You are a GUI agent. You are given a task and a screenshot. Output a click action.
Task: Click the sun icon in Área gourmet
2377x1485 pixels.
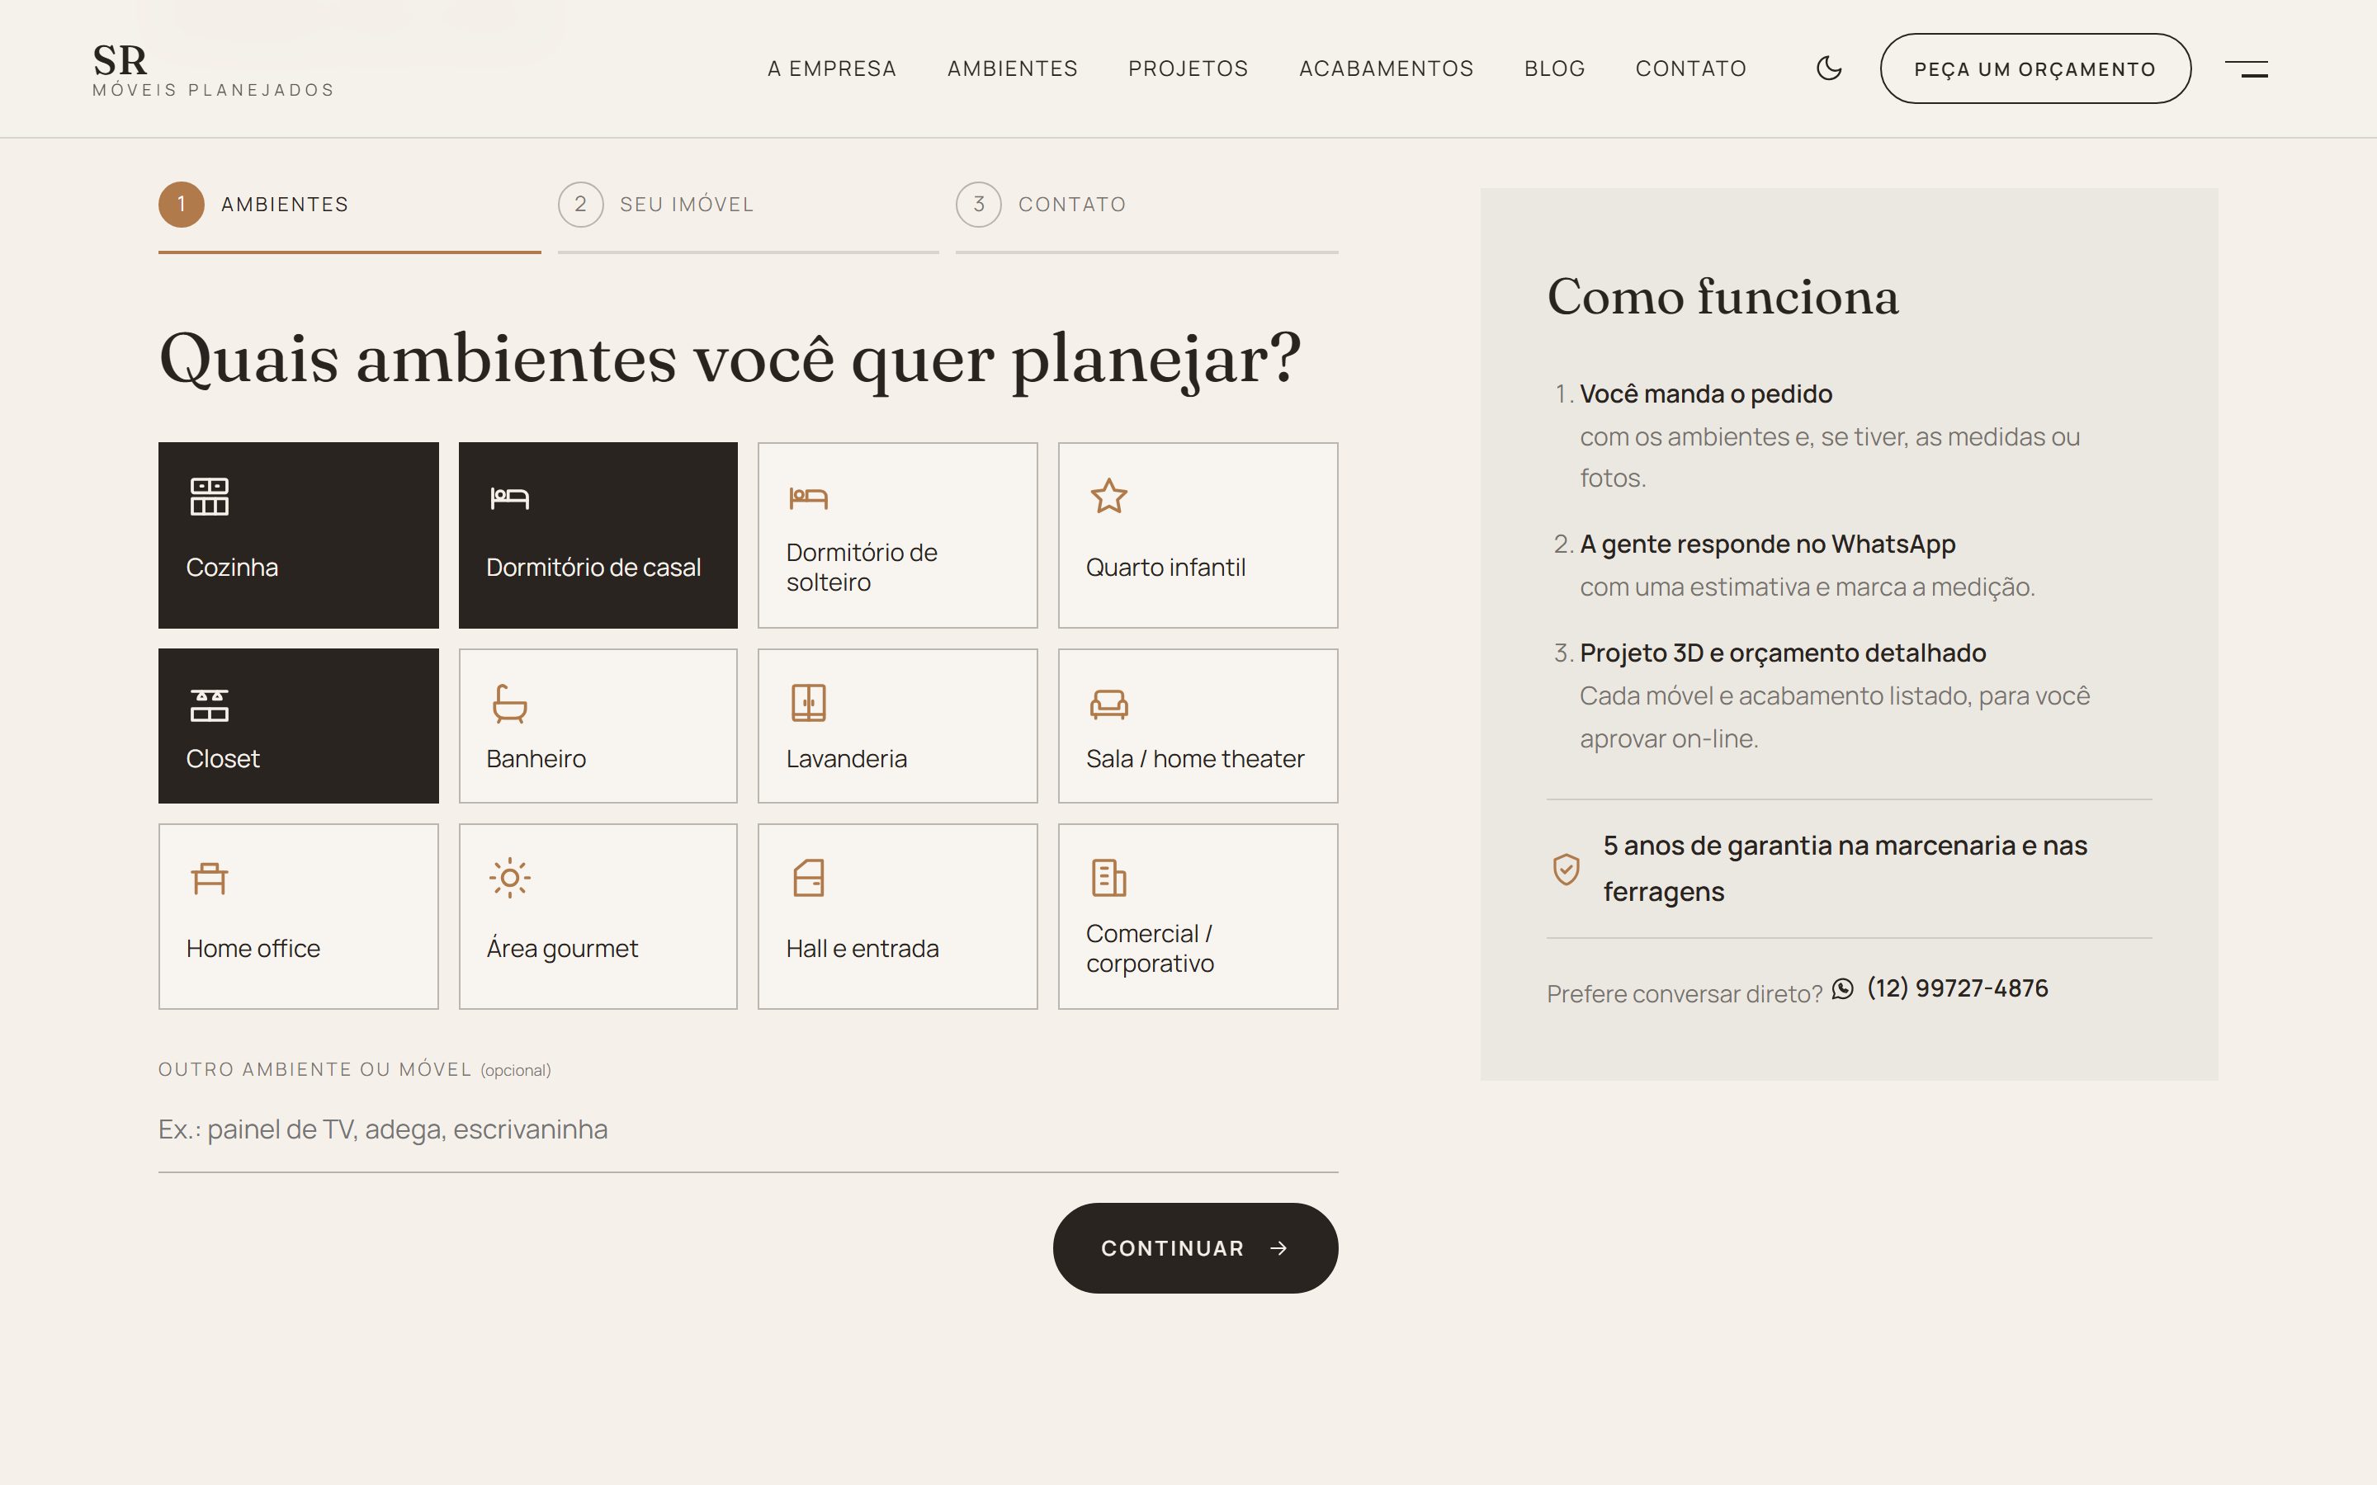tap(510, 878)
